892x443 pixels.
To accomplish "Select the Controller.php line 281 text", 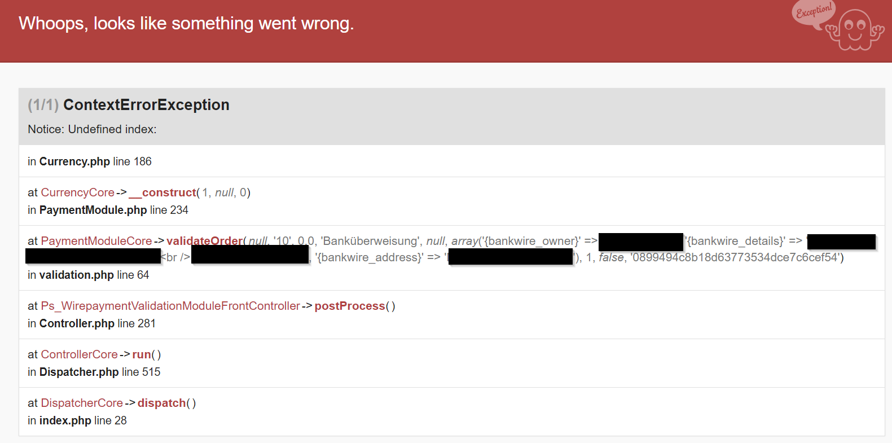I will click(x=91, y=323).
